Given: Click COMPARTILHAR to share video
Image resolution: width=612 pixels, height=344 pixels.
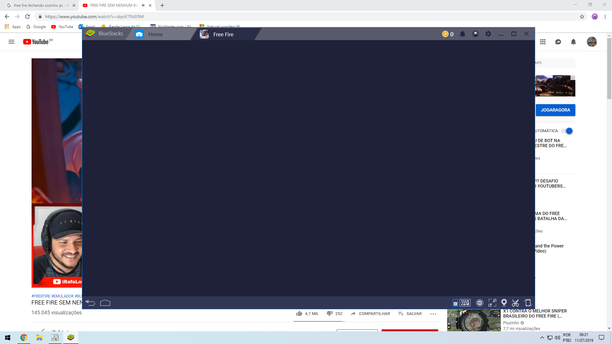Looking at the screenshot, I should coord(370,314).
